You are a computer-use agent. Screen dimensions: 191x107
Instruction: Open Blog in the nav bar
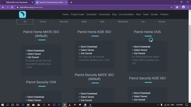pyautogui.click(x=114, y=14)
